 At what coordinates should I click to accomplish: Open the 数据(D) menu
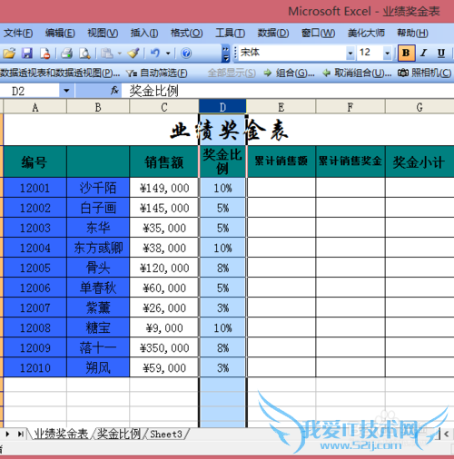[273, 33]
